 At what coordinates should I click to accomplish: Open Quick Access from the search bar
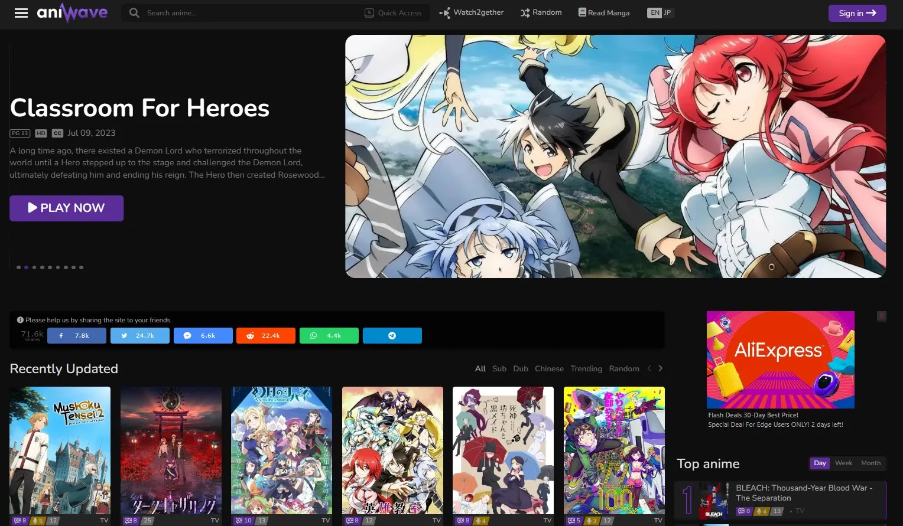[394, 12]
